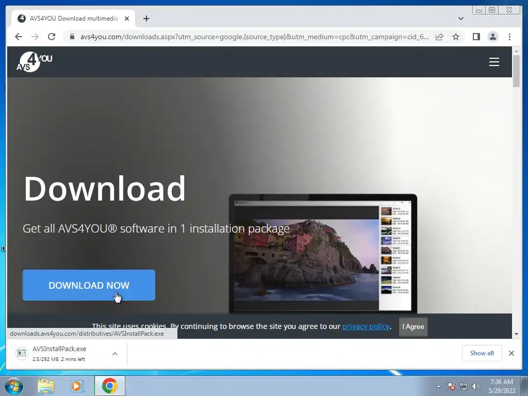Open the Chrome profile menu

point(492,37)
